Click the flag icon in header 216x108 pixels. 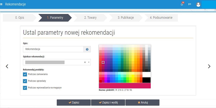pos(190,4)
